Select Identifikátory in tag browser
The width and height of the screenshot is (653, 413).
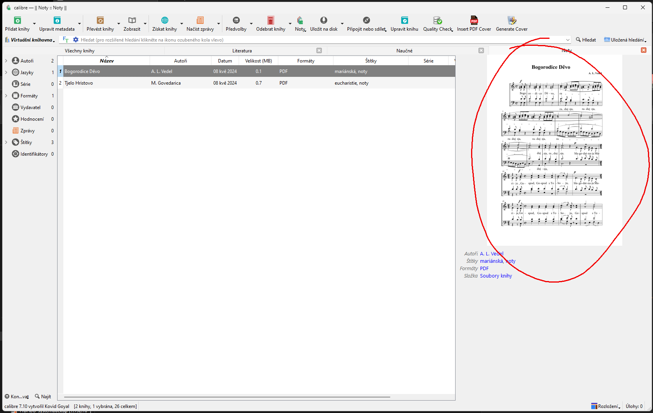[34, 154]
